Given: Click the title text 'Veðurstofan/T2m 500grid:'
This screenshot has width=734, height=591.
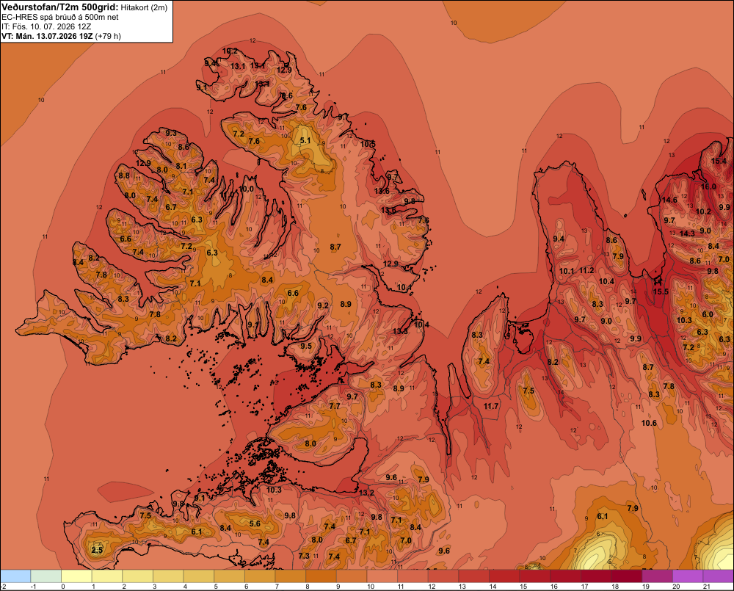Looking at the screenshot, I should click(x=60, y=7).
